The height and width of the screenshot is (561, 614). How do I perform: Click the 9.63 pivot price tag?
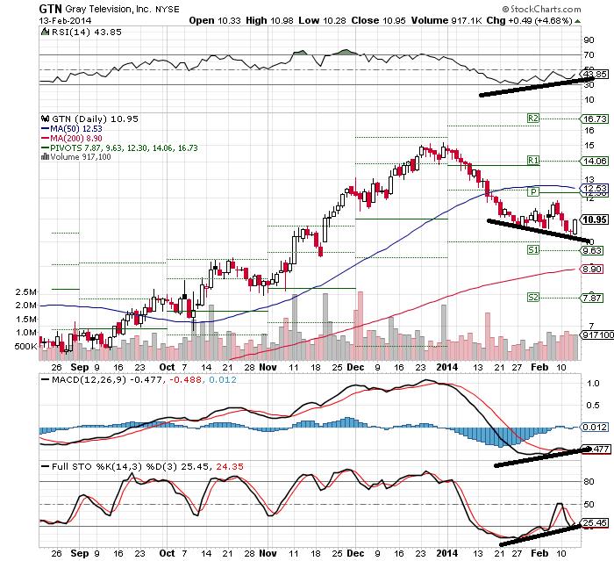tap(592, 250)
